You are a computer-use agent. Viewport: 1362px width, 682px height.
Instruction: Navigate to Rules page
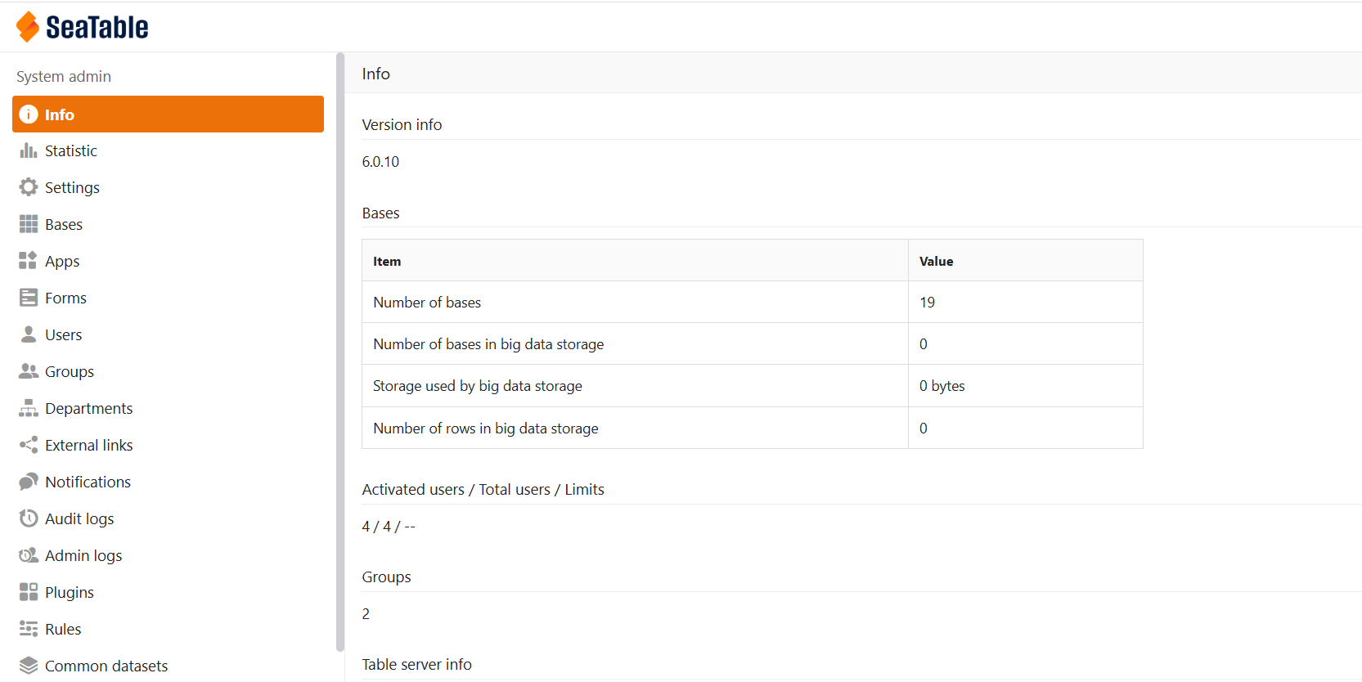click(63, 629)
